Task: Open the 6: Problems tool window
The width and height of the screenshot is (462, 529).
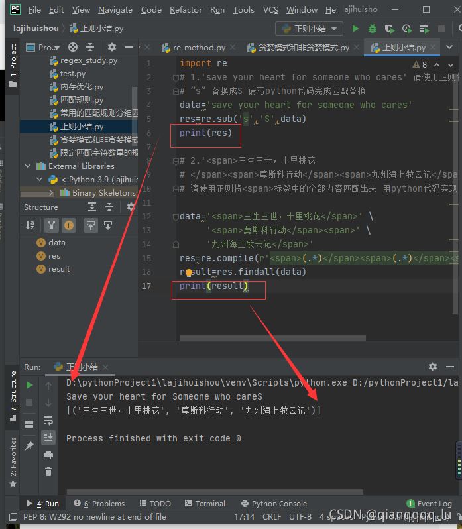Action: tap(99, 504)
